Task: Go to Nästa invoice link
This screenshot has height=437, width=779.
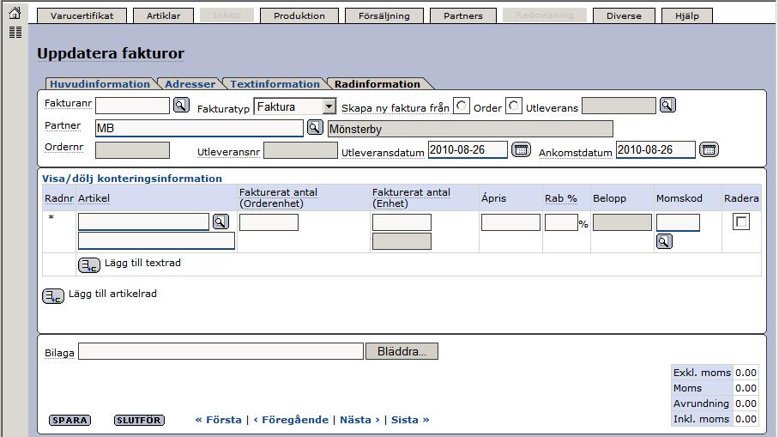Action: click(360, 420)
